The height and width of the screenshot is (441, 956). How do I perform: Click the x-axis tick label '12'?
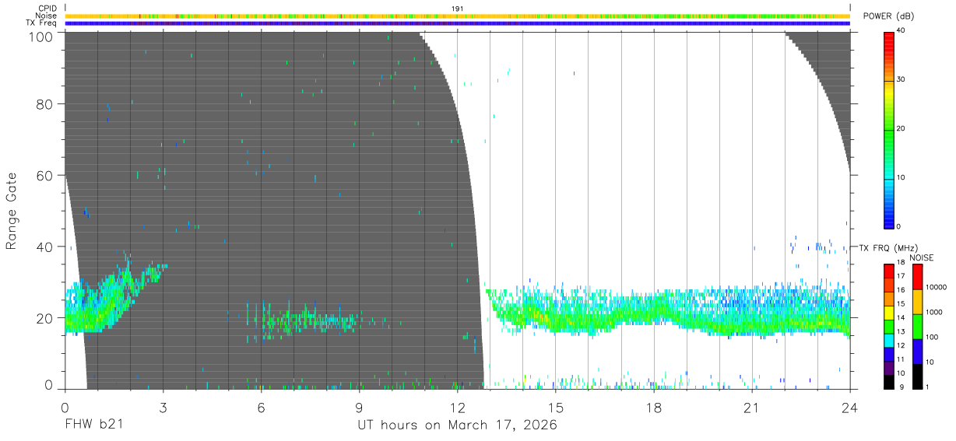click(x=457, y=408)
